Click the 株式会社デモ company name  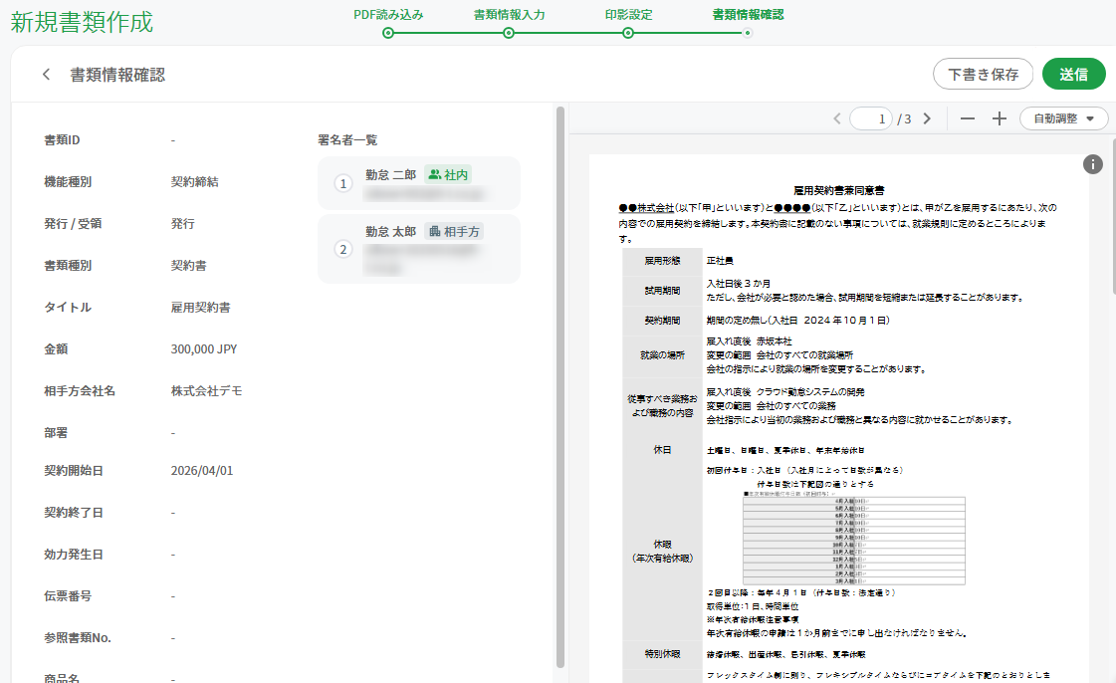[x=206, y=391]
